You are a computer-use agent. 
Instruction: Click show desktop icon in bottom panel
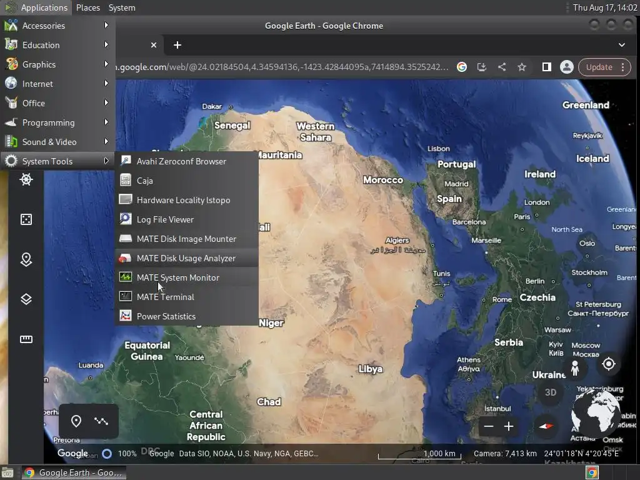coord(7,472)
